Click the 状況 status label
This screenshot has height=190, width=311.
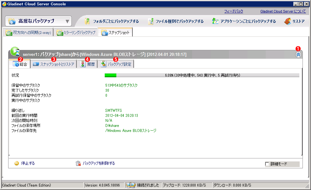coord(15,75)
